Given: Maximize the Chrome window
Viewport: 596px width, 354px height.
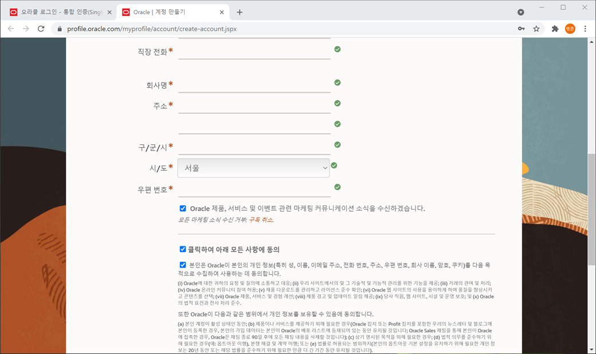Looking at the screenshot, I should tap(563, 7).
